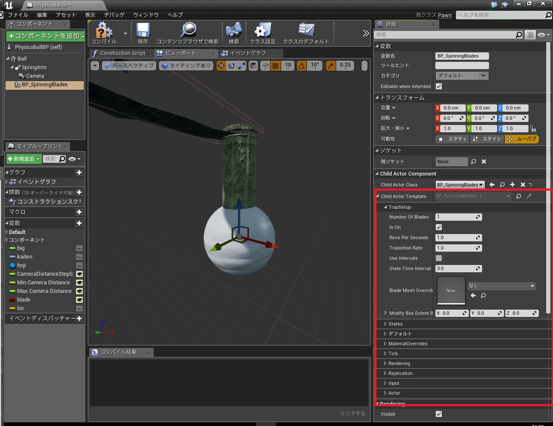Click the Save icon in toolbar
The image size is (553, 426).
143,33
